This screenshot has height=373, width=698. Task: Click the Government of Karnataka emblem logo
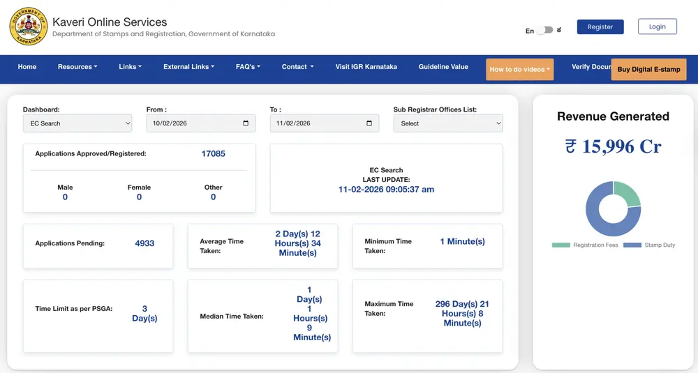click(x=29, y=26)
